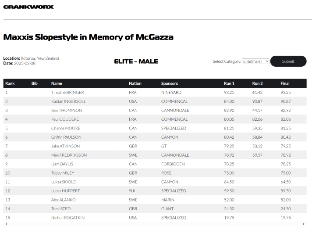
Task: Click the Bib column header
Action: click(35, 83)
